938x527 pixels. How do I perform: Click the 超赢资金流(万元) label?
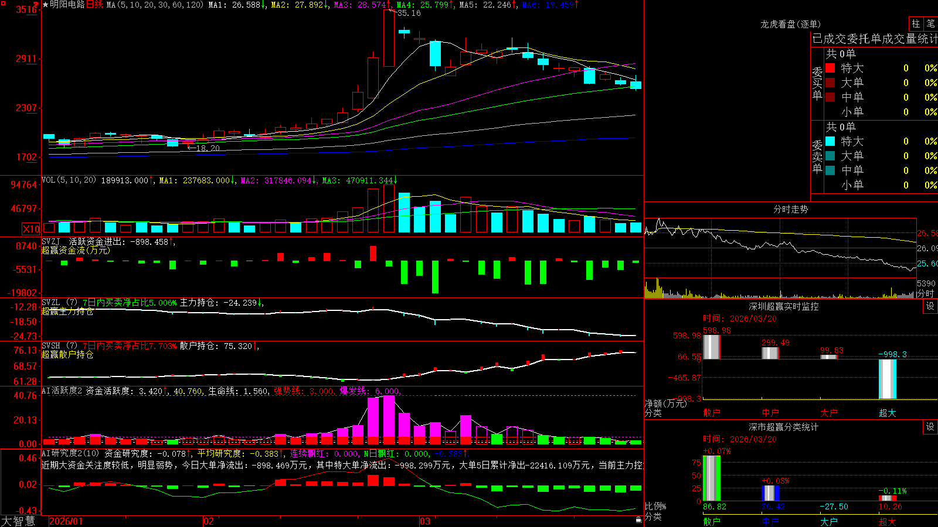(76, 250)
